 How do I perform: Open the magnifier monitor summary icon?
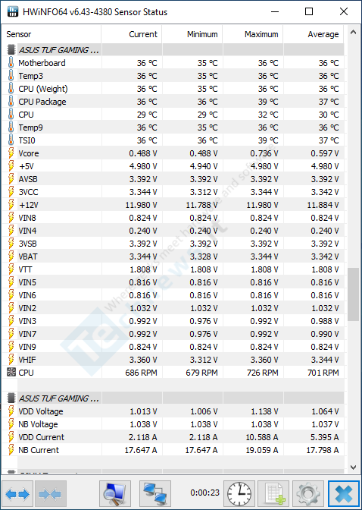click(x=115, y=494)
